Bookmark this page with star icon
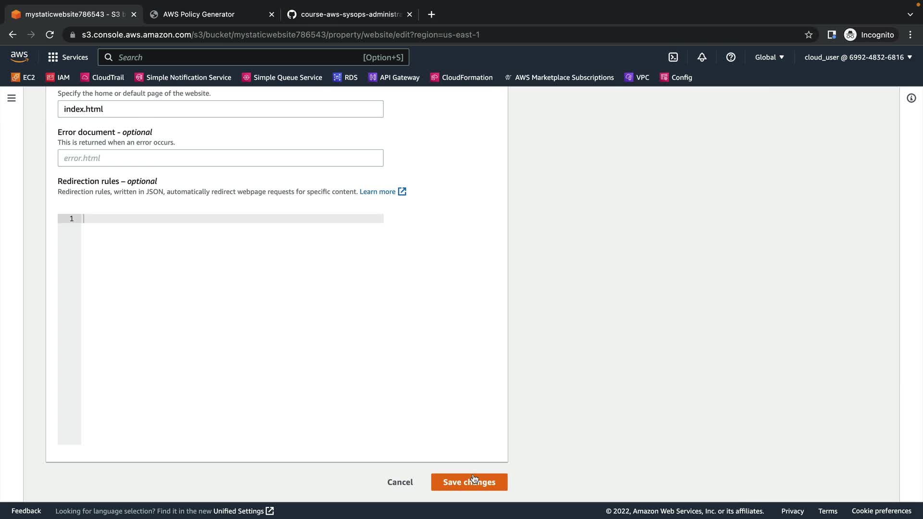 pyautogui.click(x=809, y=35)
